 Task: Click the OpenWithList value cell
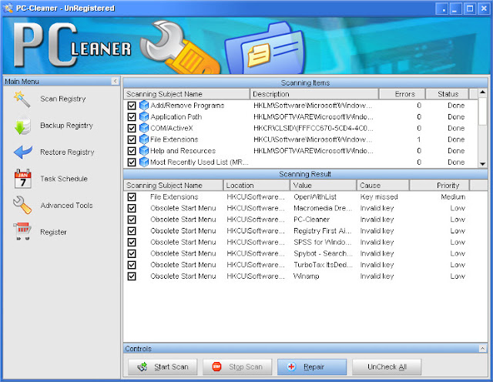coord(315,197)
